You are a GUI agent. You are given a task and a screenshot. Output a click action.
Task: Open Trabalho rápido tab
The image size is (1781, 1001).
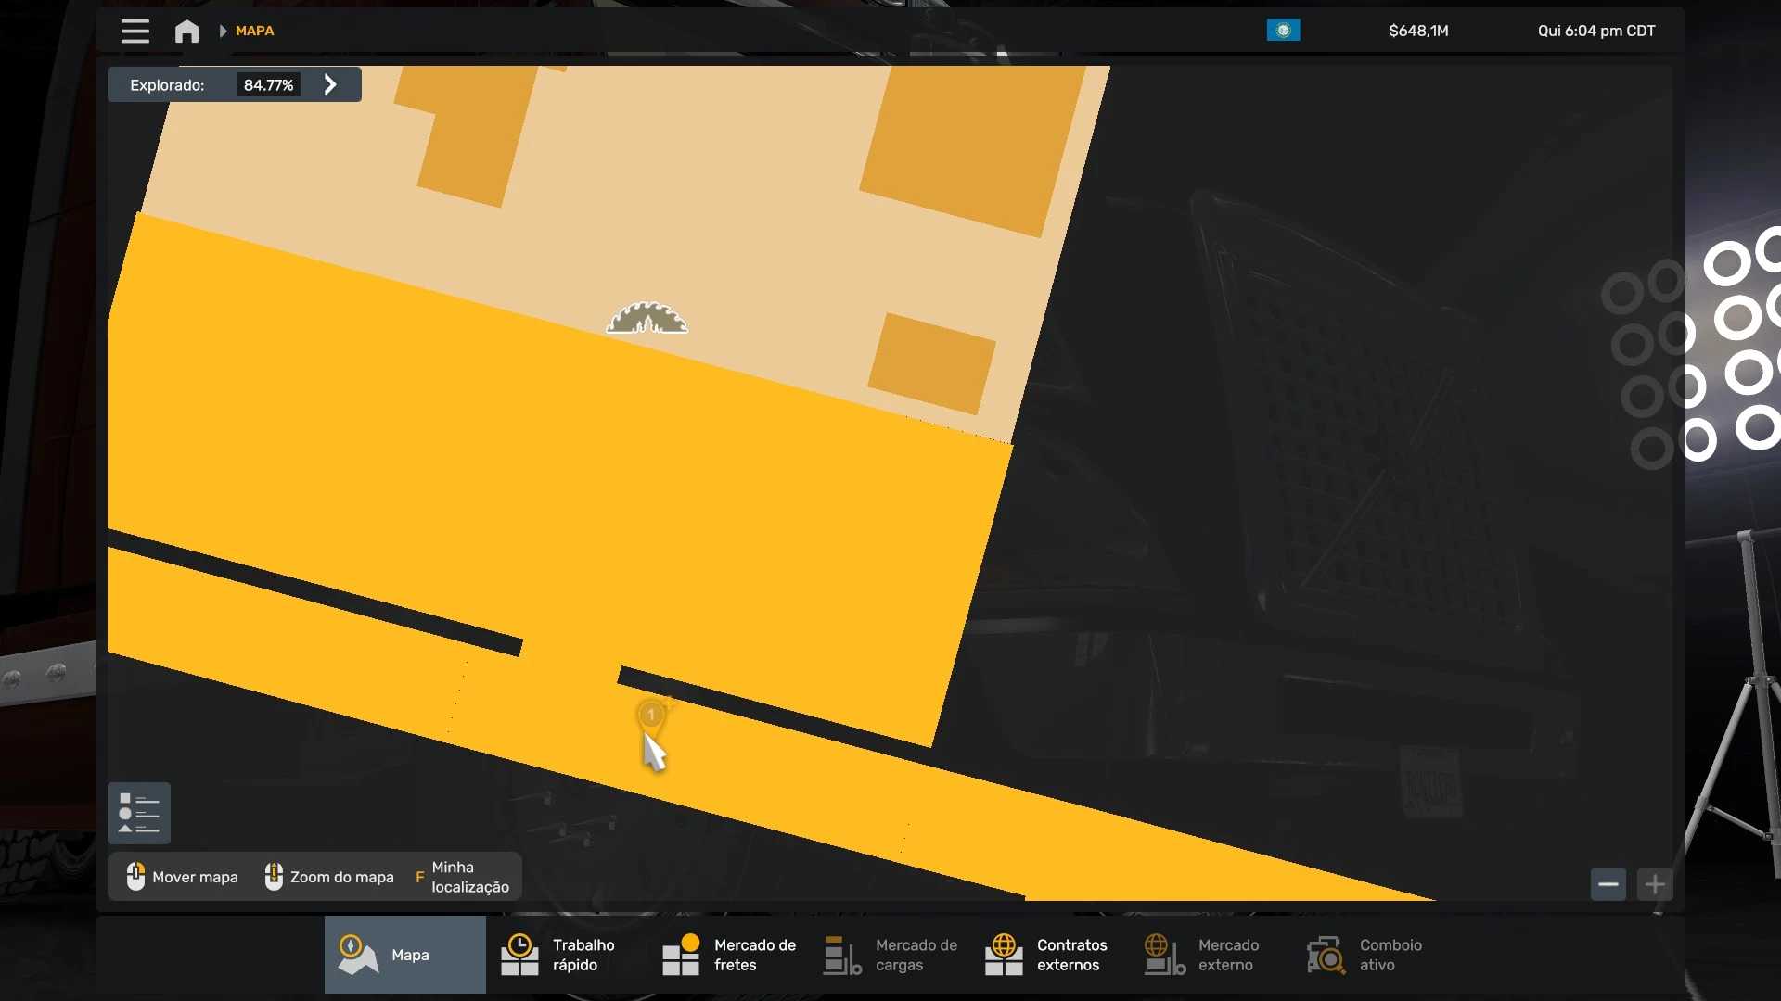click(567, 955)
